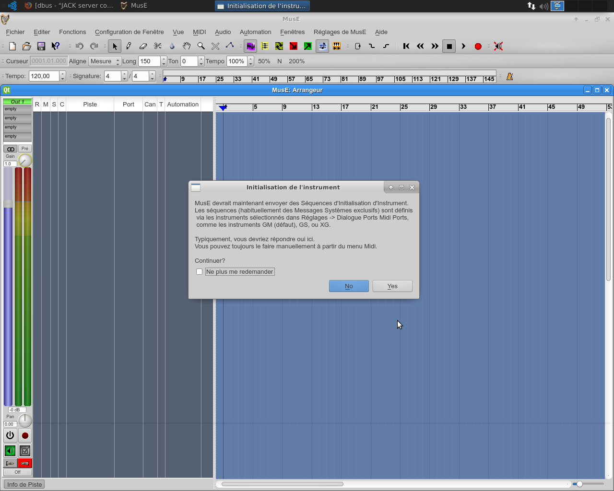Image resolution: width=614 pixels, height=491 pixels.
Task: Click the stop transport button
Action: click(x=449, y=46)
